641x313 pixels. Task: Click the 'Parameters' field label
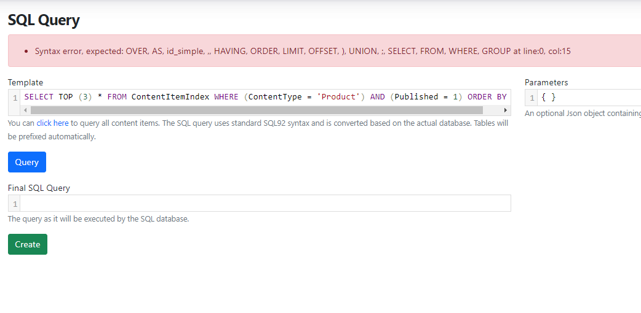pos(546,82)
